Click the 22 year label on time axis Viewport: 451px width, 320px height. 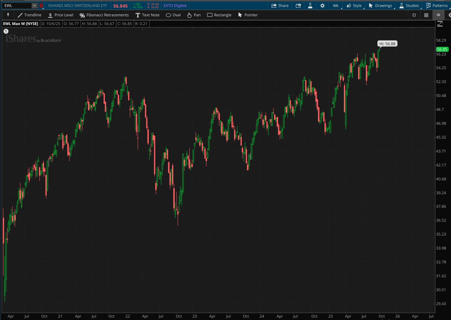128,316
